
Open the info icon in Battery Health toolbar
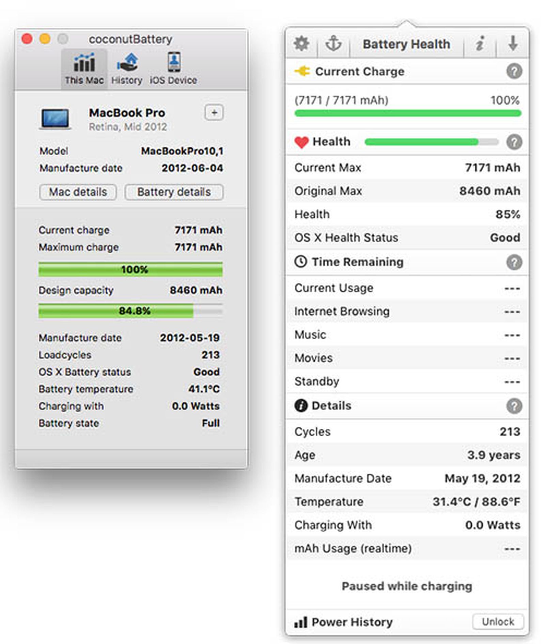point(479,44)
